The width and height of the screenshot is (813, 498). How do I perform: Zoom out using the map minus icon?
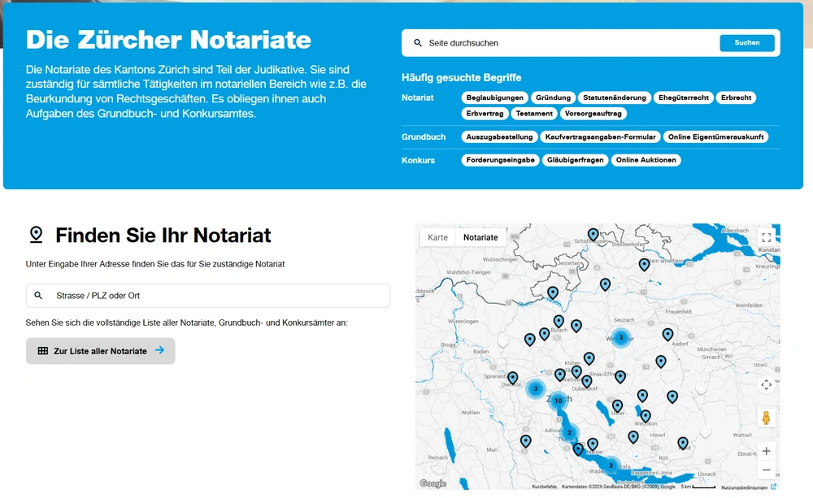coord(766,469)
